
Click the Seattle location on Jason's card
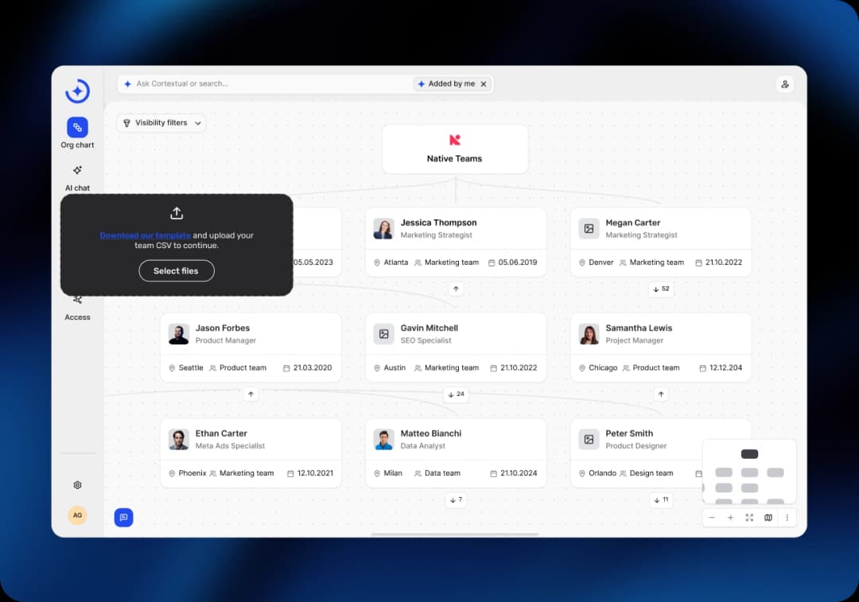click(191, 367)
